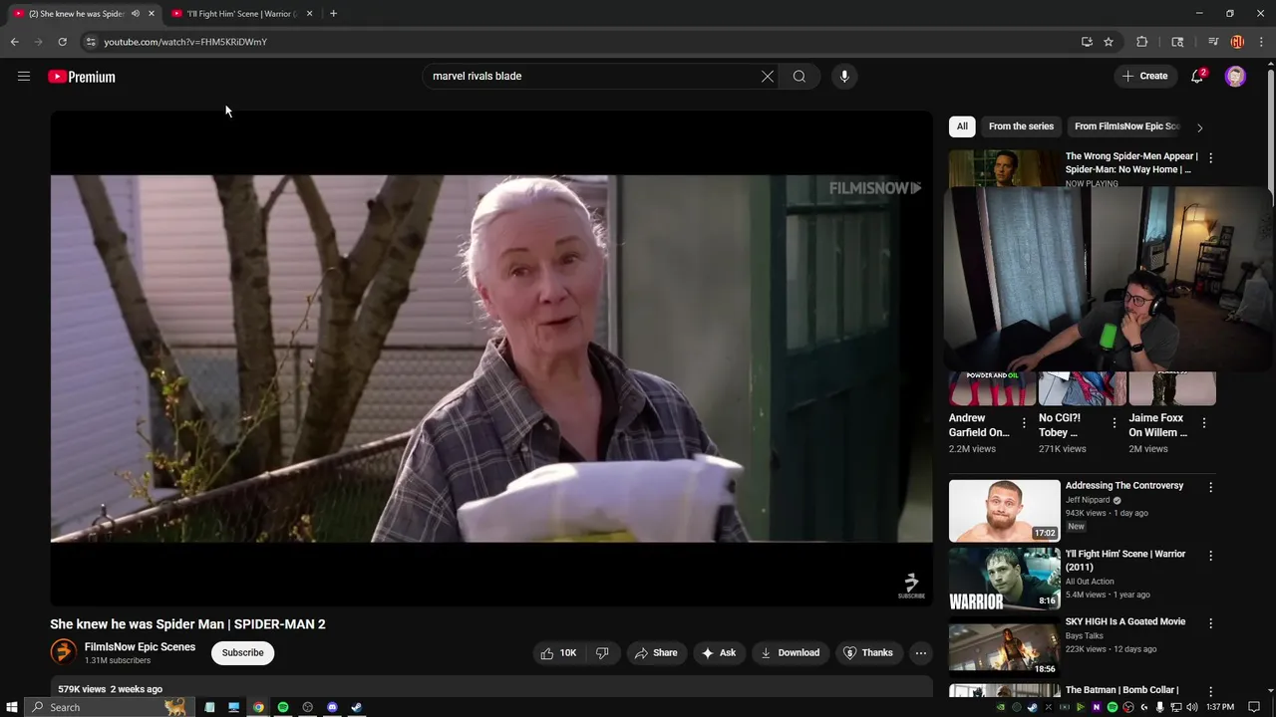Select From the series chip
This screenshot has height=717, width=1276.
1021,126
